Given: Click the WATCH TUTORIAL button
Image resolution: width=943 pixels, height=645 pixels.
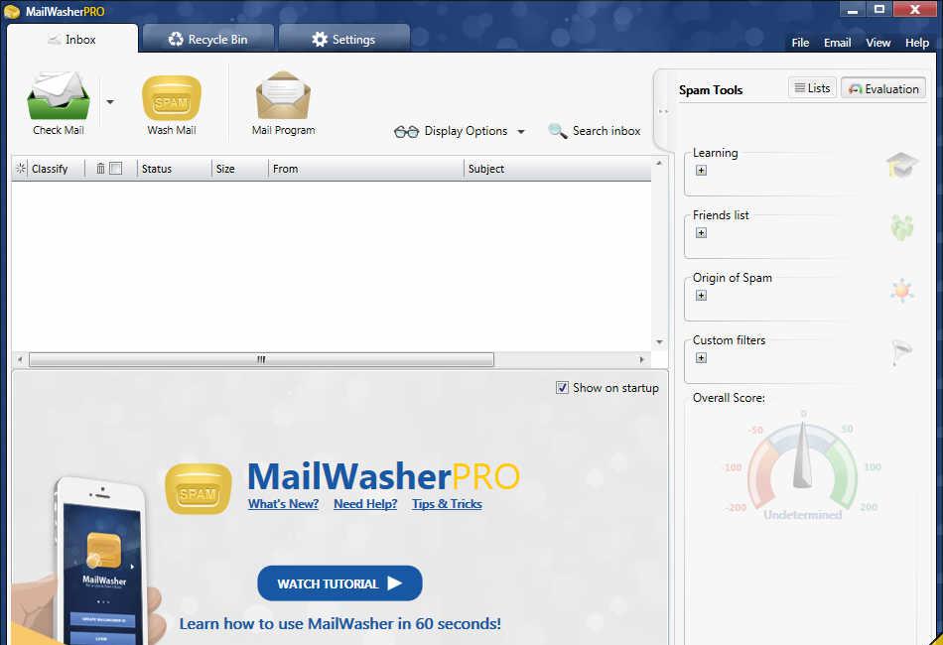Looking at the screenshot, I should pyautogui.click(x=339, y=583).
